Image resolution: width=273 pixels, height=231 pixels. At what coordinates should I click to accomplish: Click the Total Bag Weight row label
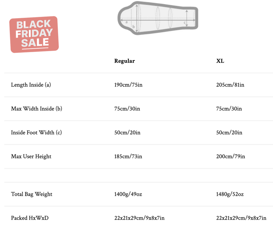pos(32,194)
